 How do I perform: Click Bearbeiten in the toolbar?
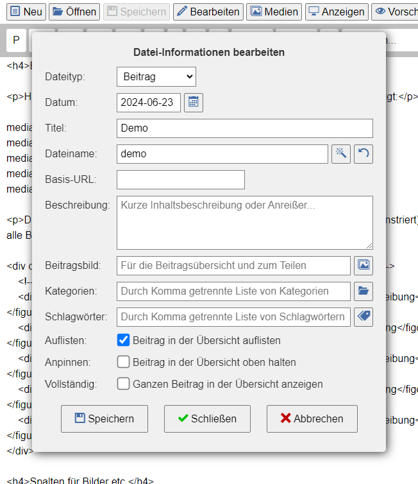208,12
